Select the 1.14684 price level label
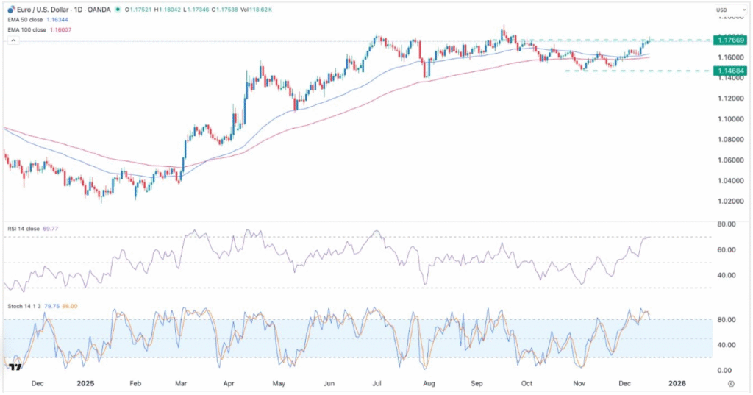The height and width of the screenshot is (395, 753). pyautogui.click(x=729, y=71)
